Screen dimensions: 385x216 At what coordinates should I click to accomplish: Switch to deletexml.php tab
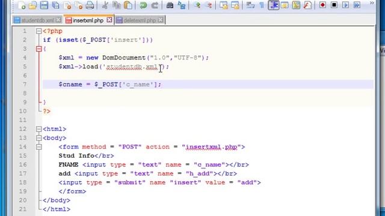pos(140,20)
